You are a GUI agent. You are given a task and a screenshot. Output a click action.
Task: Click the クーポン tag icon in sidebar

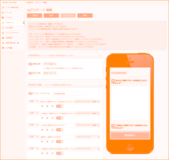pyautogui.click(x=3, y=17)
